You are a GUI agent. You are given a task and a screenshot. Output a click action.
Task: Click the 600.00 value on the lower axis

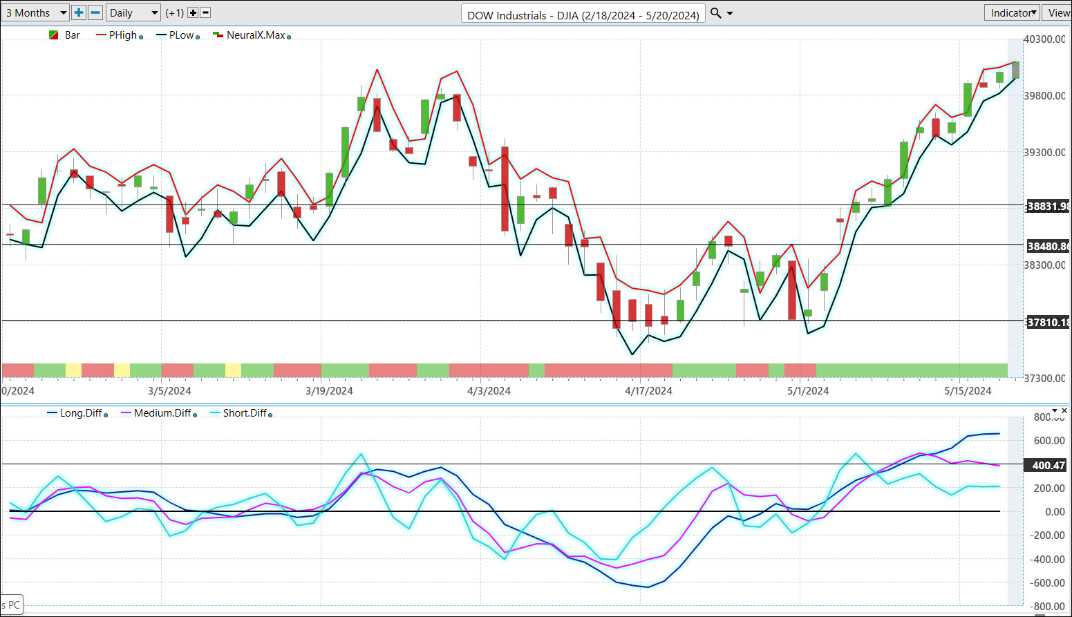point(1049,441)
